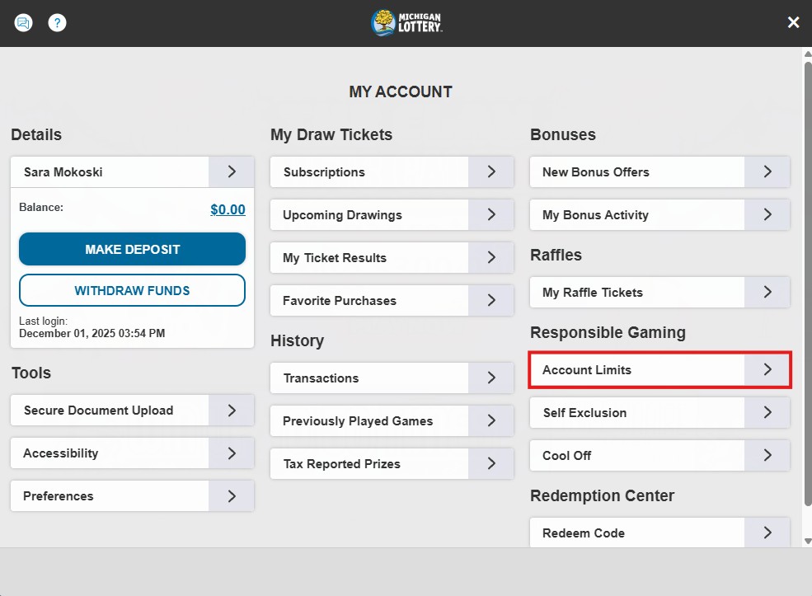Click the chat support icon in header
The height and width of the screenshot is (596, 812).
23,23
